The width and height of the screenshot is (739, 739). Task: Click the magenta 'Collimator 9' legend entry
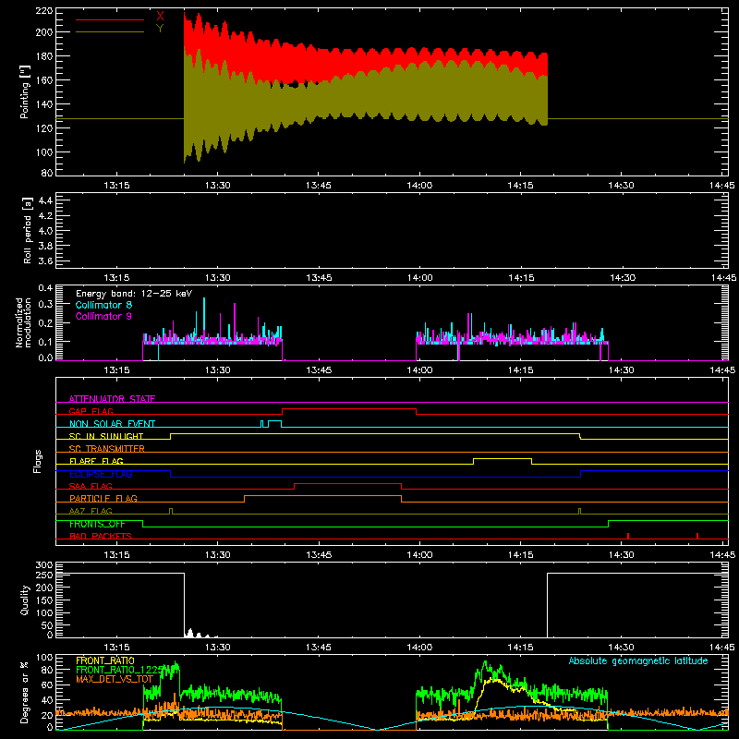[x=103, y=316]
